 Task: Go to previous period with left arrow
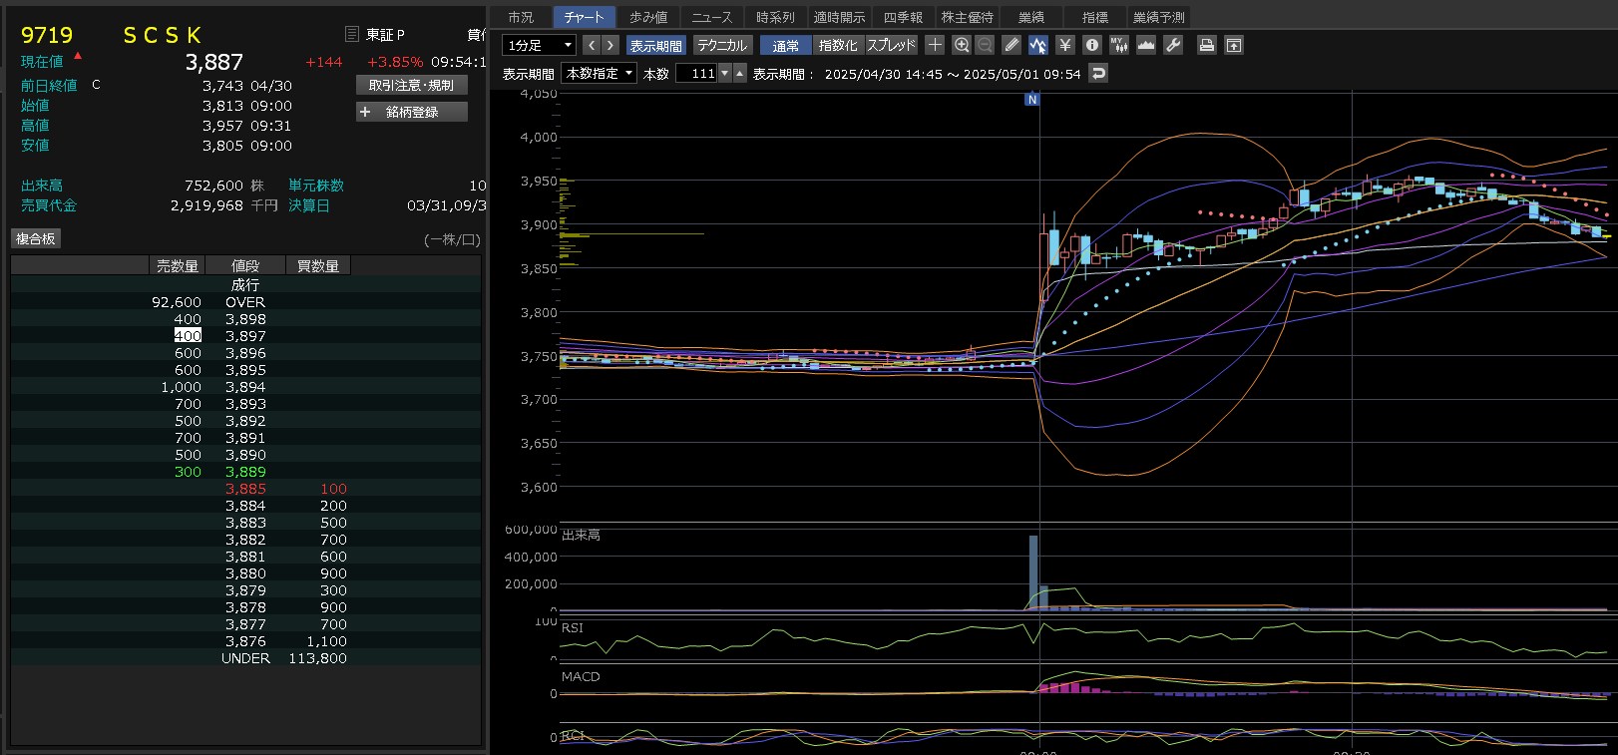(x=592, y=45)
